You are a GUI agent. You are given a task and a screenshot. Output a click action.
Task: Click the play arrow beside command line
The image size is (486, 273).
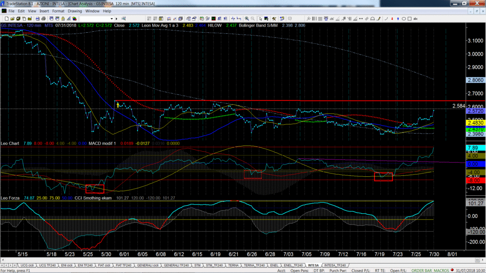click(117, 19)
